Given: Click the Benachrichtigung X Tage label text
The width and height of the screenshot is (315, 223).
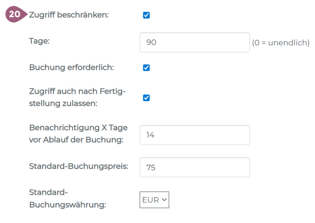Looking at the screenshot, I should [78, 134].
